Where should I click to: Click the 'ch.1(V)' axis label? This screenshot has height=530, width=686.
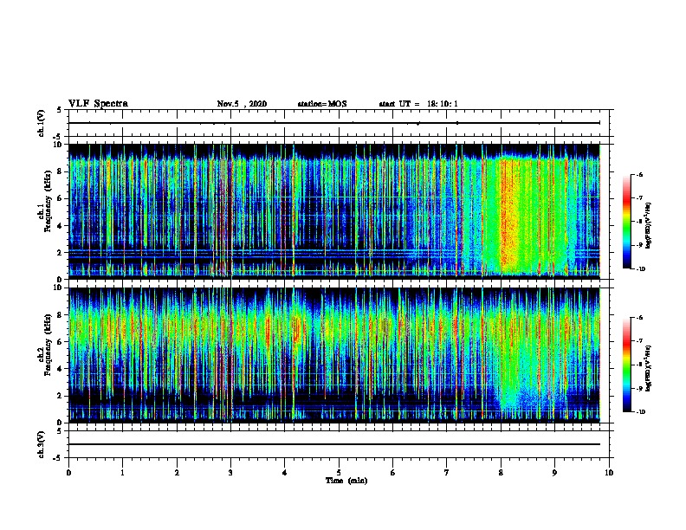pos(42,123)
